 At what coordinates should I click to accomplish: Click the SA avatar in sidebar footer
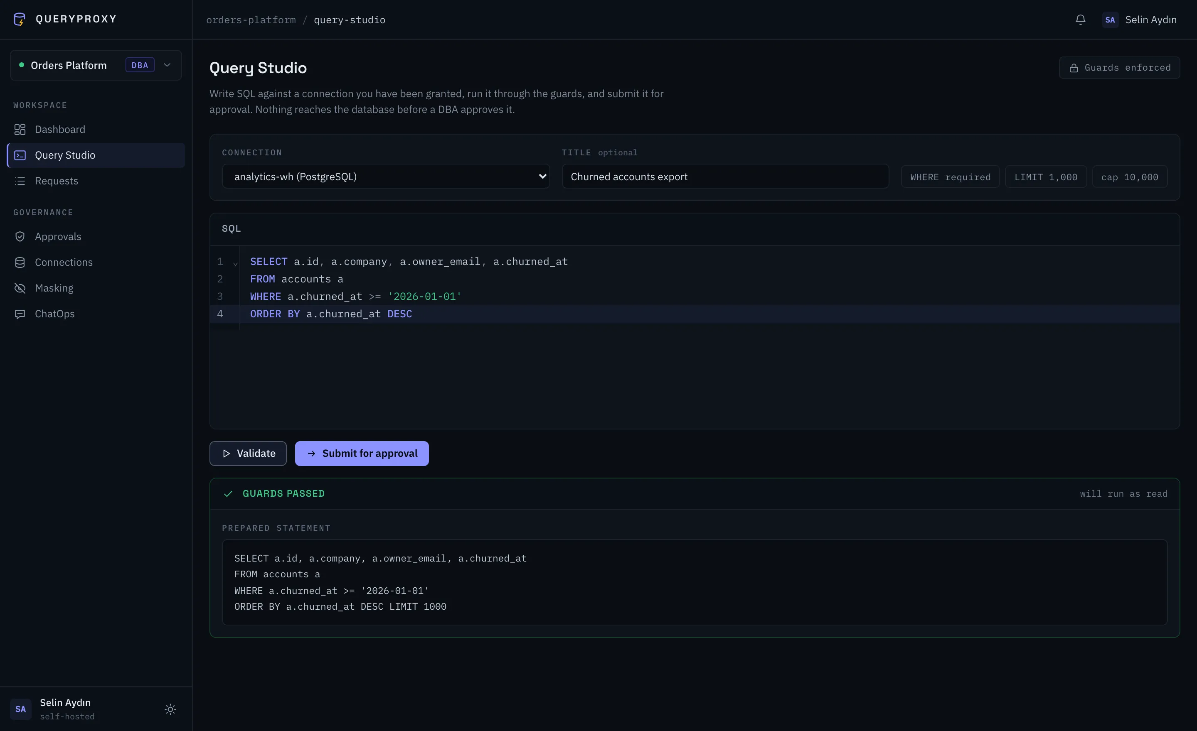(x=20, y=709)
